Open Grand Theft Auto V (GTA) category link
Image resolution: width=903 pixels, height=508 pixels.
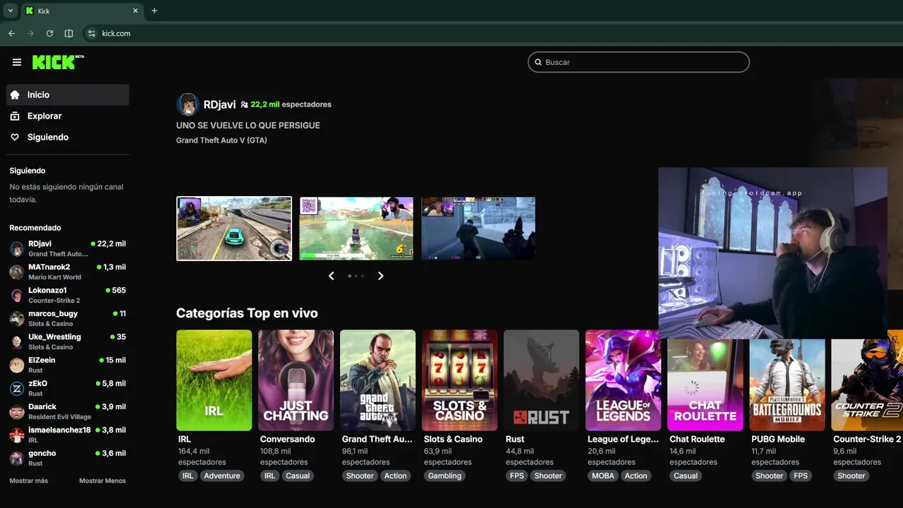coord(222,140)
